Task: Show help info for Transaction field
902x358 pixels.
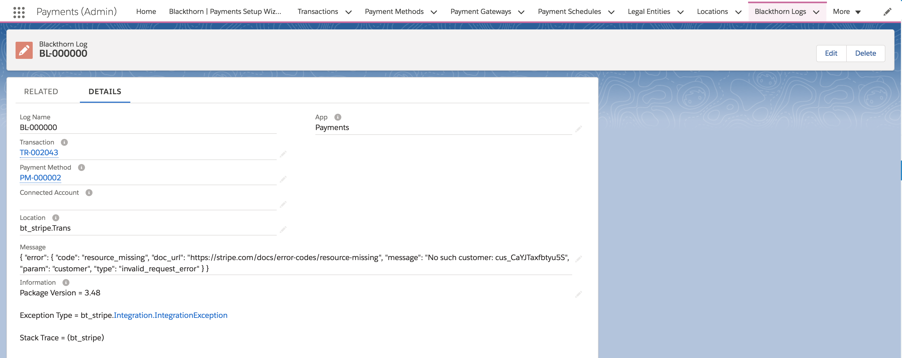Action: coord(64,142)
